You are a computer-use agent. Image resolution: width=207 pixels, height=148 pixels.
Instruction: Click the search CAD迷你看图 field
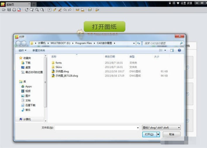coord(163,43)
